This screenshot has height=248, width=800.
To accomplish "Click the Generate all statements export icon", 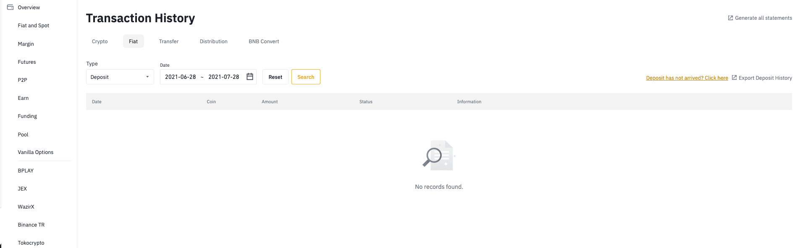I will [x=730, y=18].
